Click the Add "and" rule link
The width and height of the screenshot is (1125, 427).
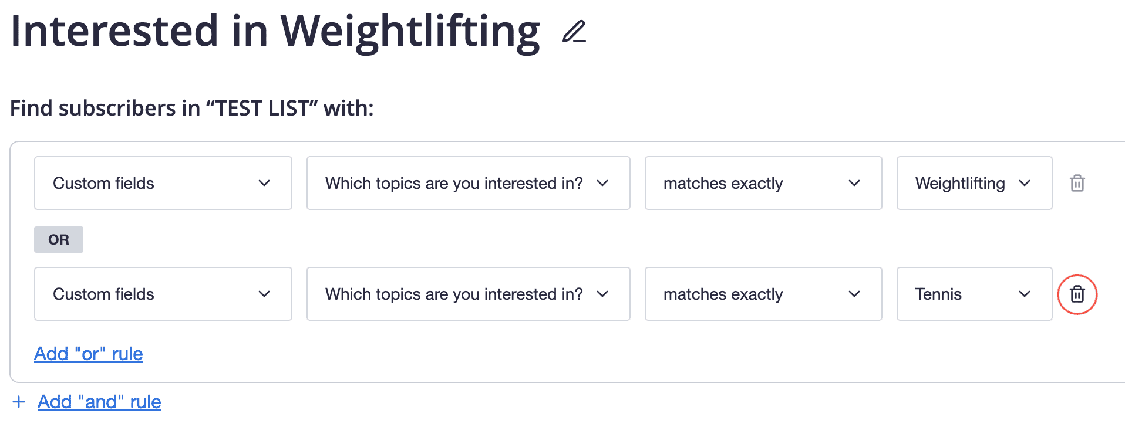(x=99, y=402)
